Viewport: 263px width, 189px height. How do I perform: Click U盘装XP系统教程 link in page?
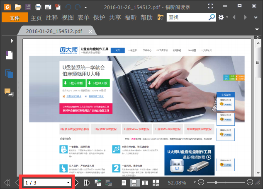105,129
